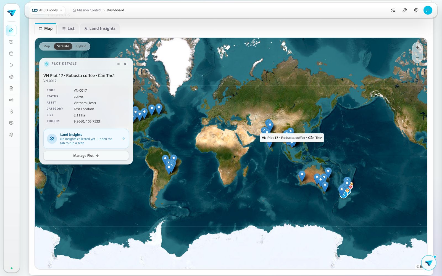
Task: Open the home icon in the sidebar
Action: pyautogui.click(x=11, y=30)
